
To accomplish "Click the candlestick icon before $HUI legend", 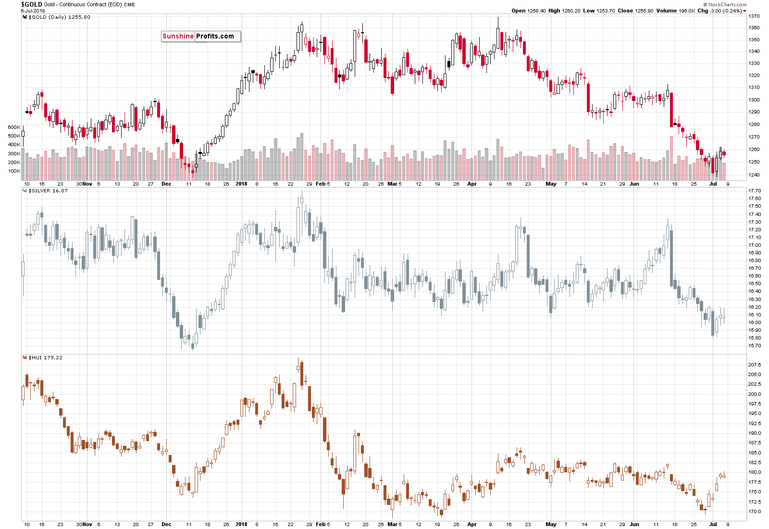I will coord(25,357).
